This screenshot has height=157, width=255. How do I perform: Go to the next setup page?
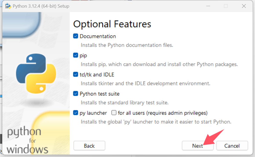[198, 146]
